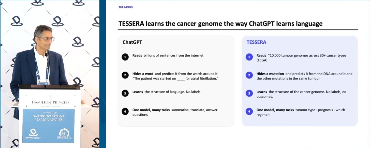Click the black number 4 circle under ChatGPT
The width and height of the screenshot is (370, 148).
(x=125, y=111)
